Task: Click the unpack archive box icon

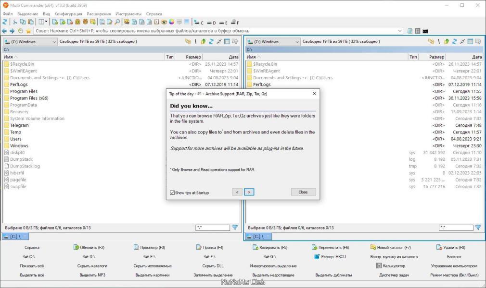Action: [x=85, y=22]
